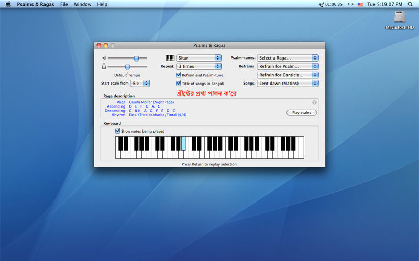Close the Psalms & Ragas window
This screenshot has height=261, width=419.
(99, 45)
